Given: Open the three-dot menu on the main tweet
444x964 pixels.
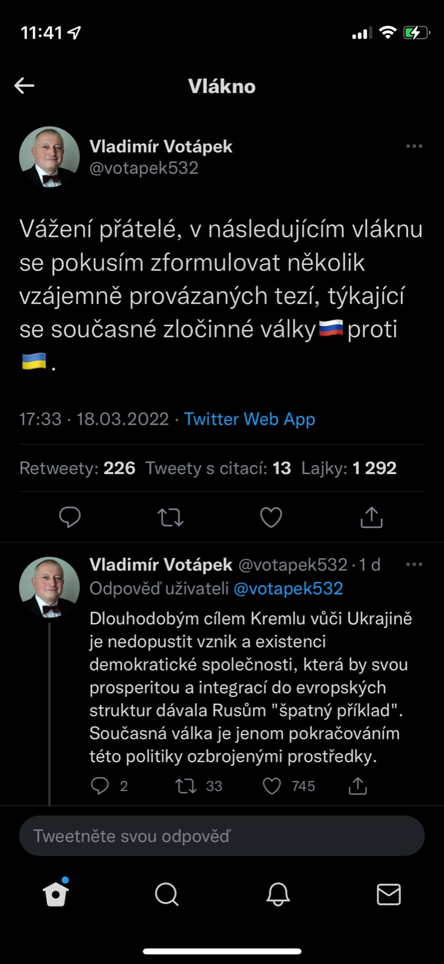Looking at the screenshot, I should [414, 146].
